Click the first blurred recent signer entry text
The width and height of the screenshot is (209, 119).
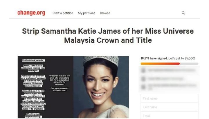[171, 70]
